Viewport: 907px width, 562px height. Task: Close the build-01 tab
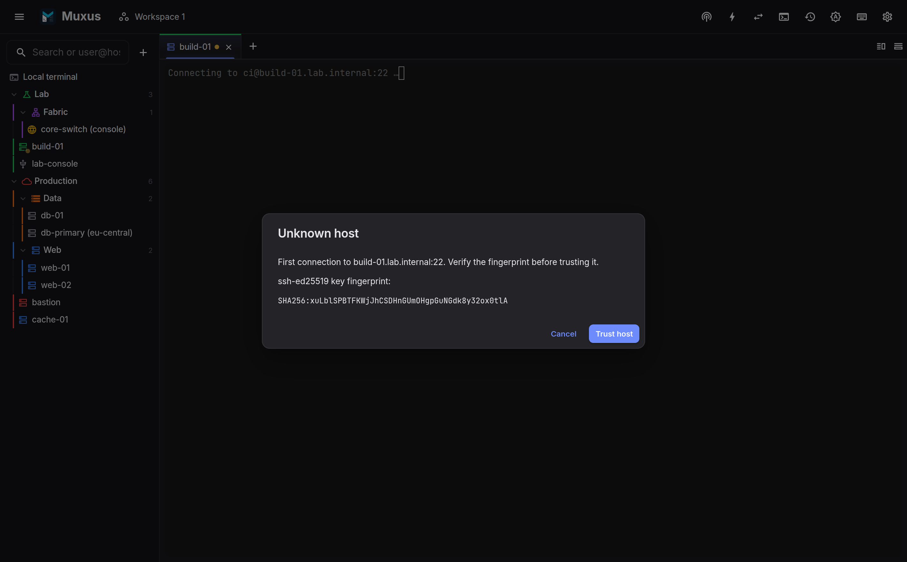(x=229, y=47)
